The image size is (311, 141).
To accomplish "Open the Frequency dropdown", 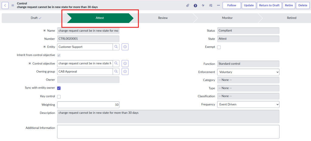I will pos(248,105).
